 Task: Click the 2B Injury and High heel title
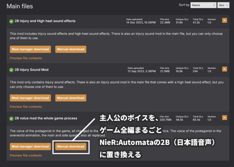tap(45, 21)
